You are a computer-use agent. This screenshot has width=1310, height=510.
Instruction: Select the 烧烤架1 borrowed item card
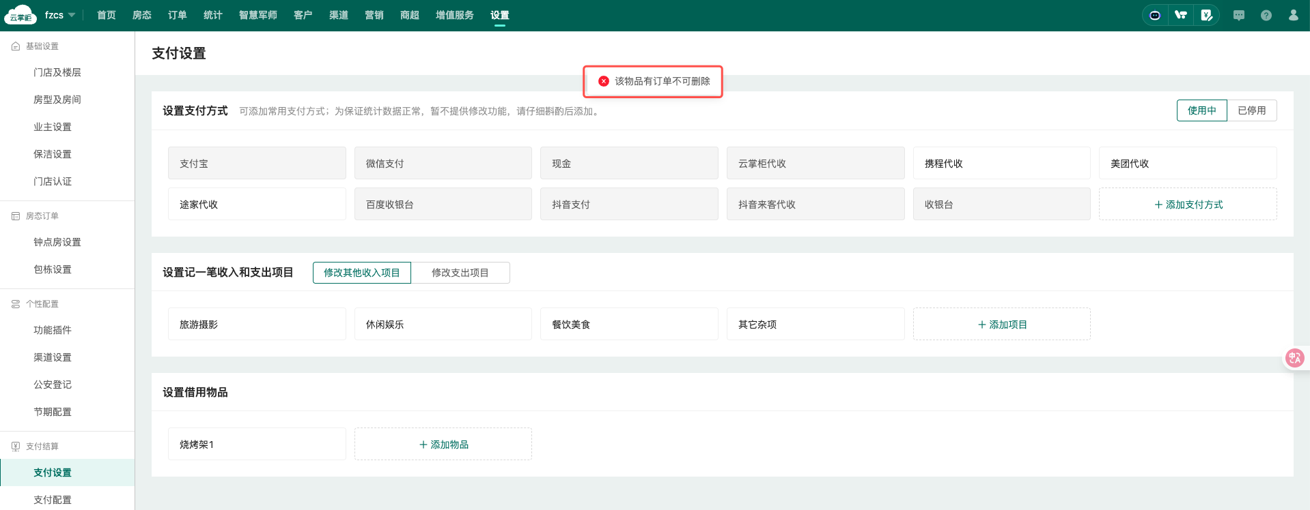click(257, 445)
